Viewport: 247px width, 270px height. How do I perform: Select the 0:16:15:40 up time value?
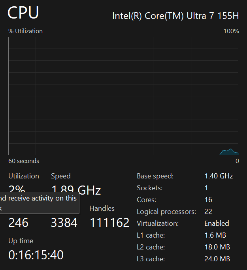coord(36,255)
